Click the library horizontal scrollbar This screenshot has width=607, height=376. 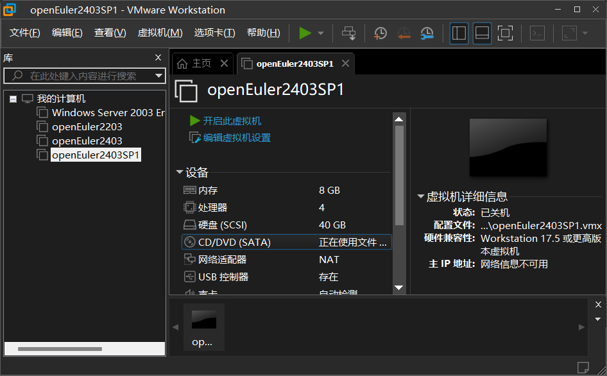click(60, 349)
